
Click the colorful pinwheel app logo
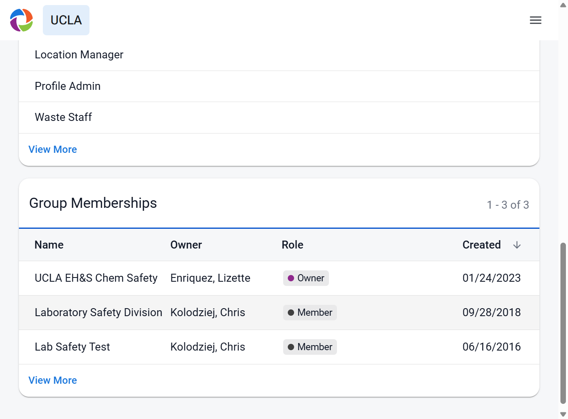coord(21,20)
